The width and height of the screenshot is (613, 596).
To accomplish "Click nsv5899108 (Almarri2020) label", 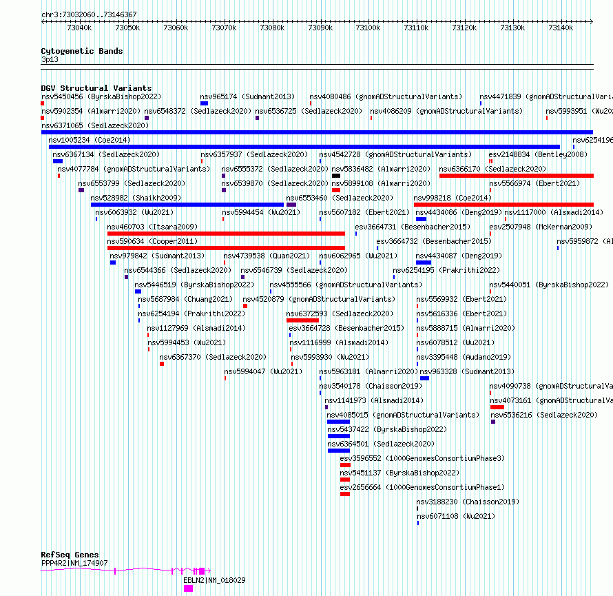I will [381, 183].
